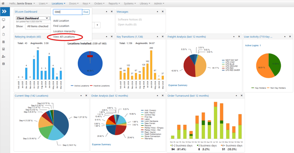Open the Keys menu

pyautogui.click(x=86, y=3)
